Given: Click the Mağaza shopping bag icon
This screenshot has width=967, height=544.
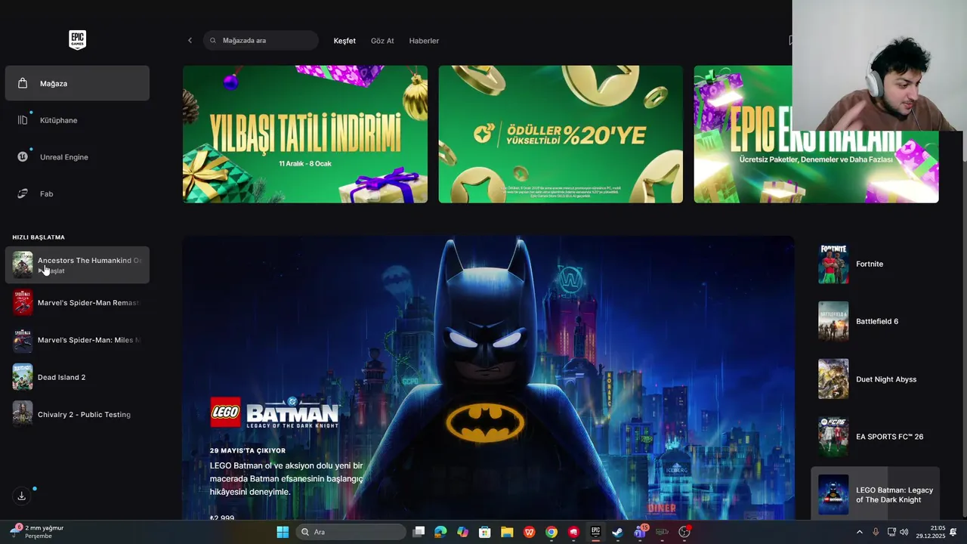Looking at the screenshot, I should 23,83.
